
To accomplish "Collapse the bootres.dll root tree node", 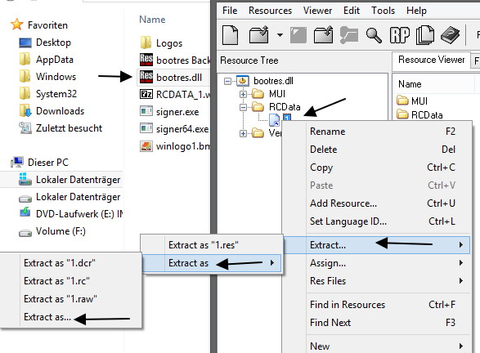I will 227,82.
